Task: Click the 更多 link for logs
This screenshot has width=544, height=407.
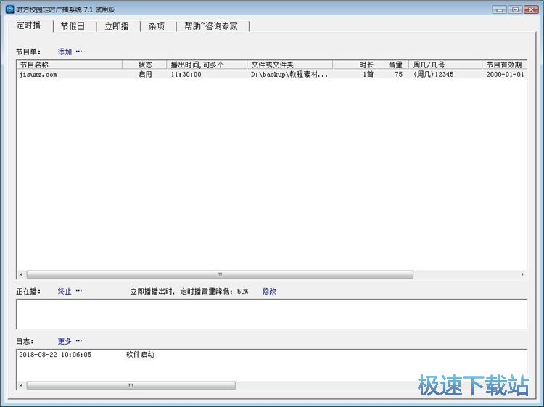Action: coord(65,341)
